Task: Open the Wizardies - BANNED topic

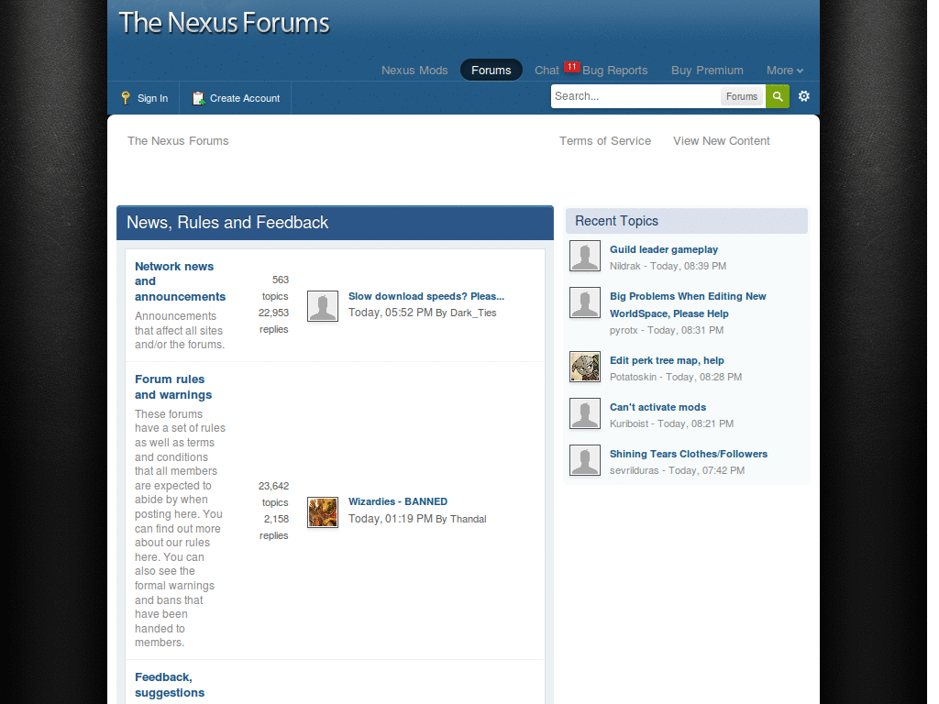Action: coord(397,501)
